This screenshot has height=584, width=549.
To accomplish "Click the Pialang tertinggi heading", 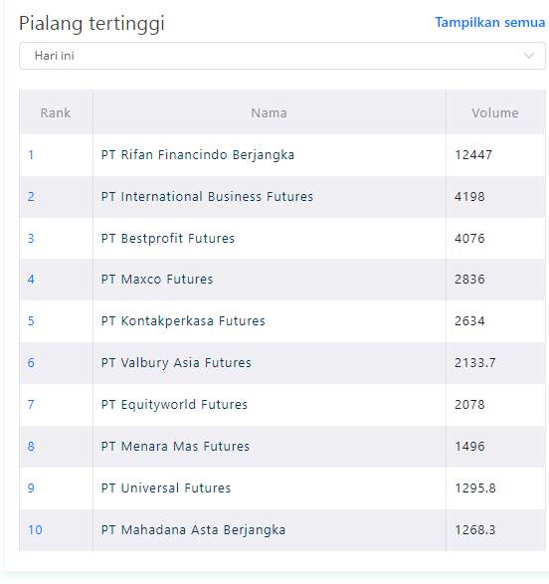I will coord(91,24).
